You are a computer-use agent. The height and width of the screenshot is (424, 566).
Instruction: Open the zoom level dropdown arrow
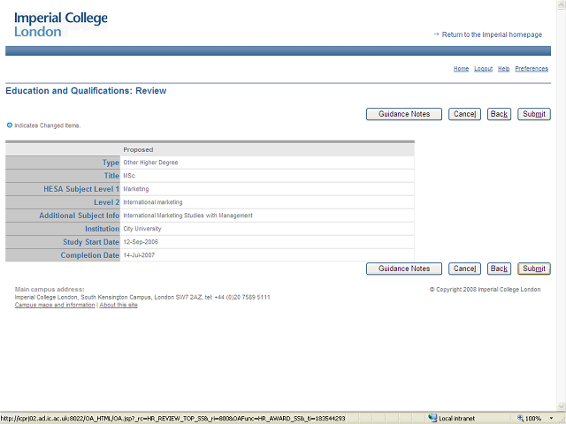(x=552, y=418)
